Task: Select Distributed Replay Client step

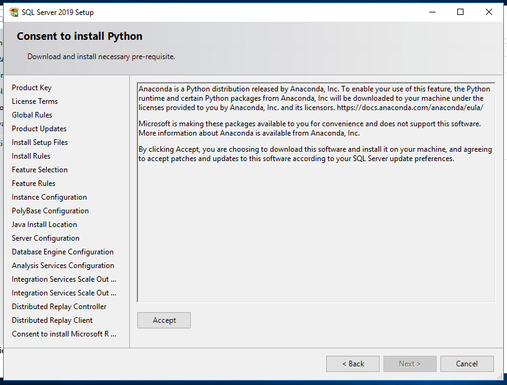Action: tap(52, 320)
